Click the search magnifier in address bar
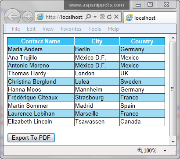The image size is (180, 159). pyautogui.click(x=88, y=17)
